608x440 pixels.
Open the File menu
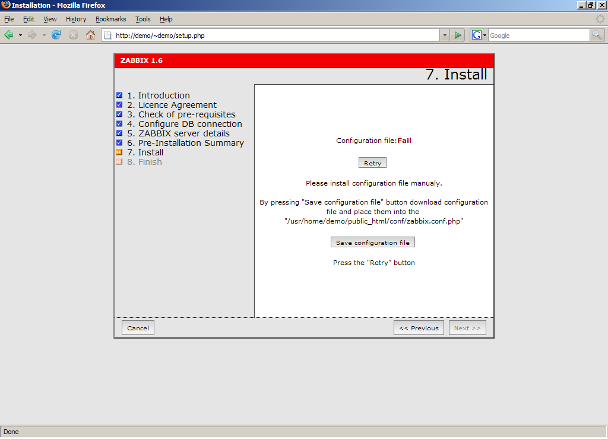tap(9, 19)
